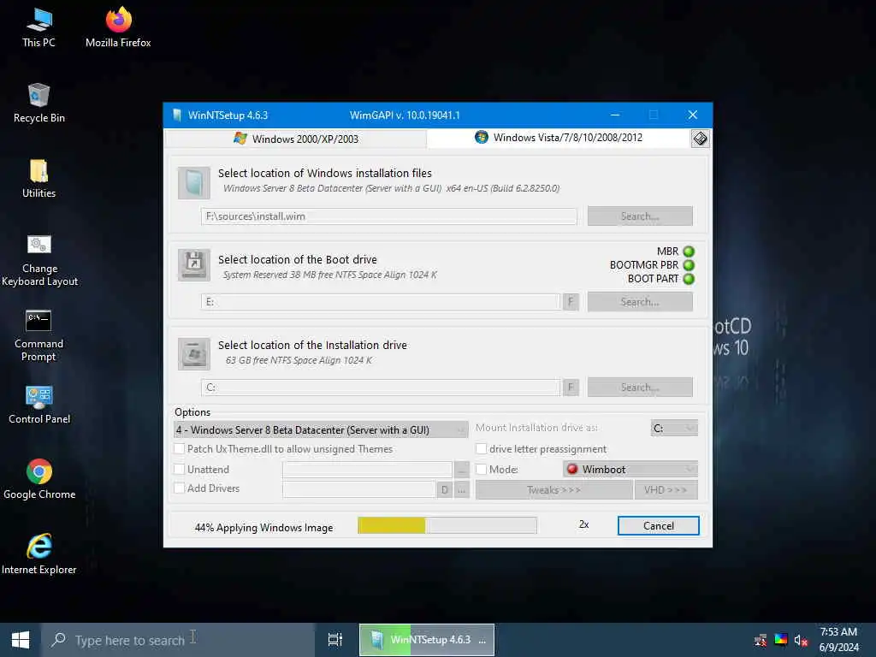Launch Google Chrome desktop shortcut

pyautogui.click(x=39, y=479)
